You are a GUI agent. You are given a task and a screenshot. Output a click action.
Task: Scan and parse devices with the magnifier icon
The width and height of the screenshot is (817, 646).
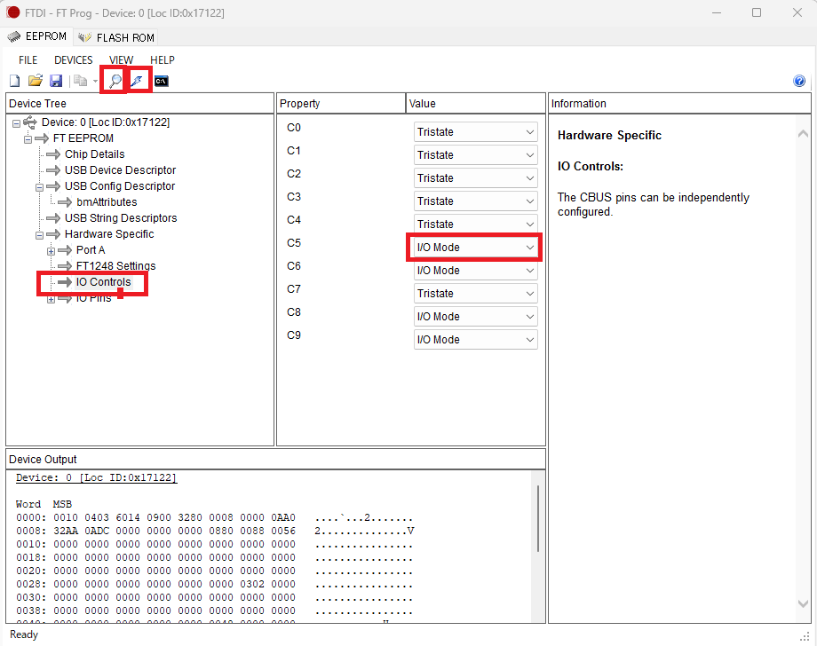(115, 81)
